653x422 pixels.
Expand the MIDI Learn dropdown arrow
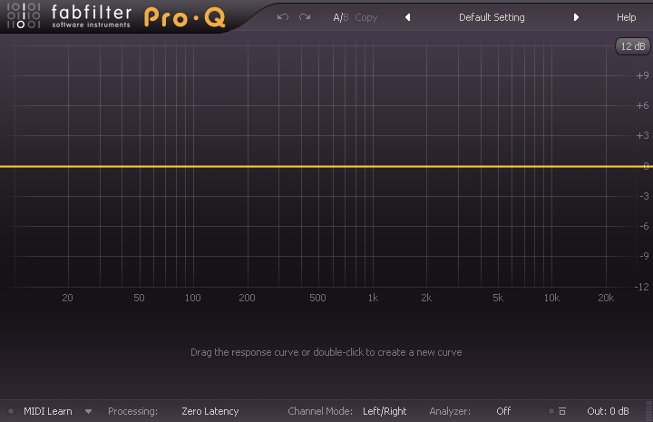click(88, 411)
